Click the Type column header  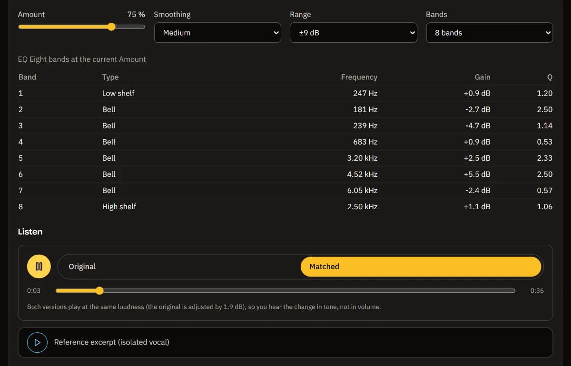pyautogui.click(x=110, y=77)
